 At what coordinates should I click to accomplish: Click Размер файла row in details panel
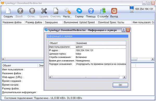tap(11, 89)
